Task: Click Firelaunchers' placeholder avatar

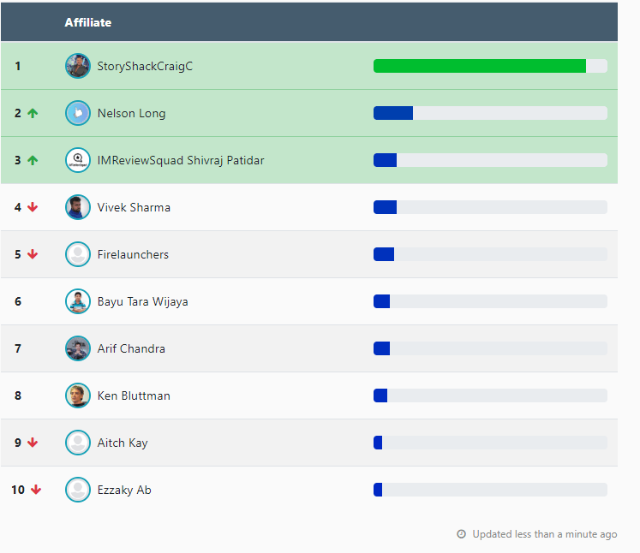Action: tap(78, 254)
